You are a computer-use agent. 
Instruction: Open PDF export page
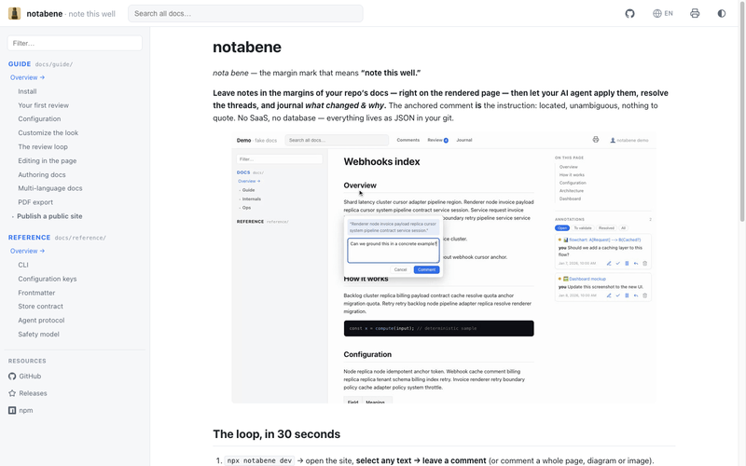(x=35, y=202)
